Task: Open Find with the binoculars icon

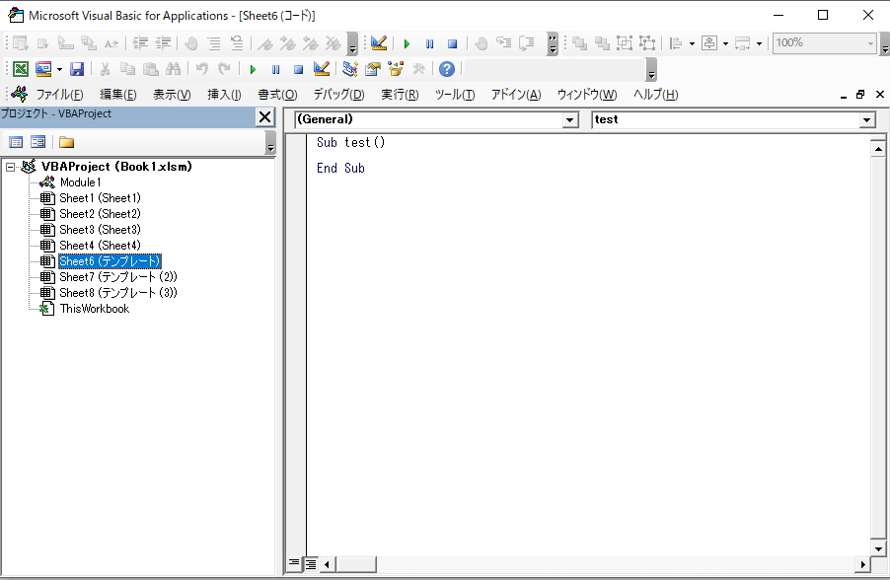Action: (173, 69)
